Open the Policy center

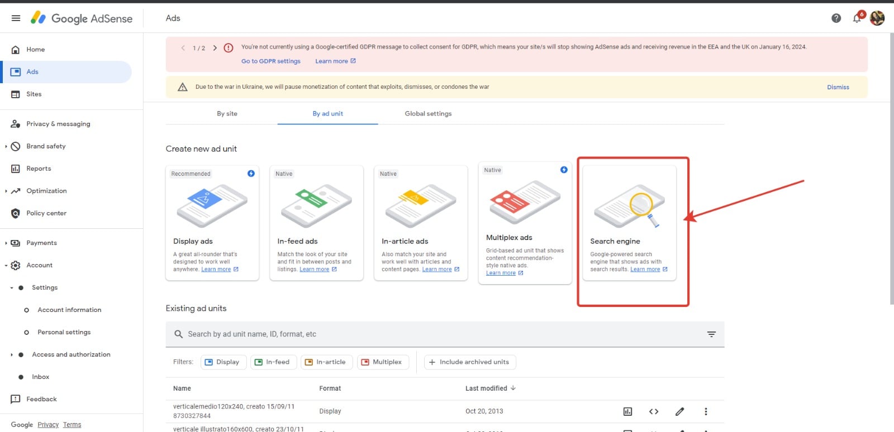(46, 213)
